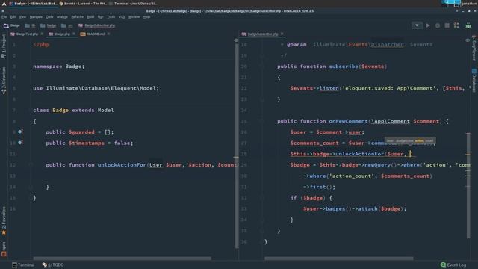Collapse the unlockActionFor function fold marker

coord(31,164)
